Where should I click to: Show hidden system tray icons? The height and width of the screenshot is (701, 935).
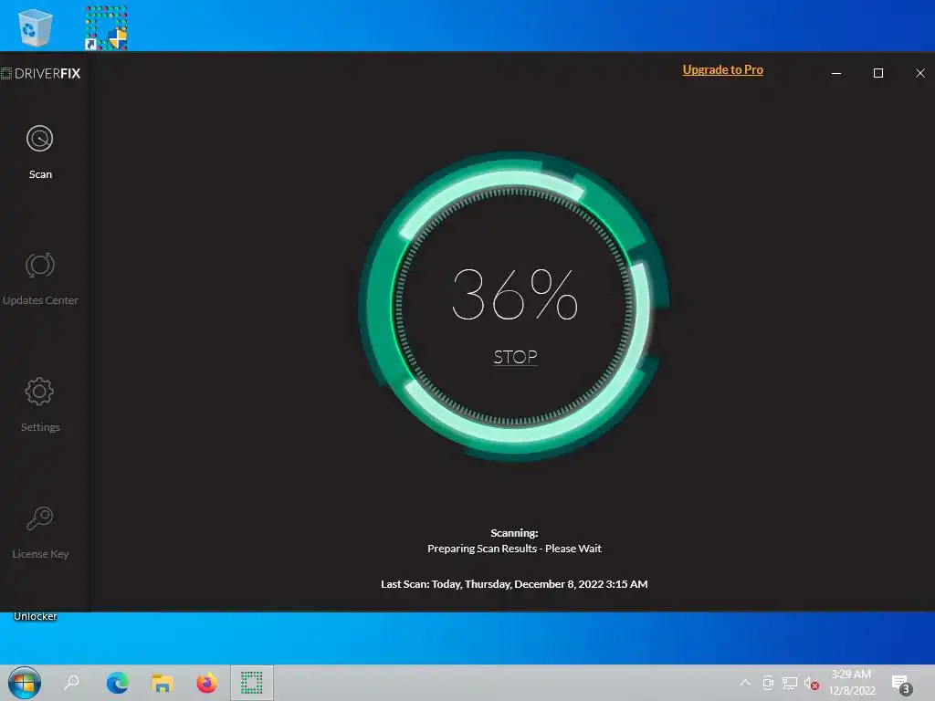point(745,683)
